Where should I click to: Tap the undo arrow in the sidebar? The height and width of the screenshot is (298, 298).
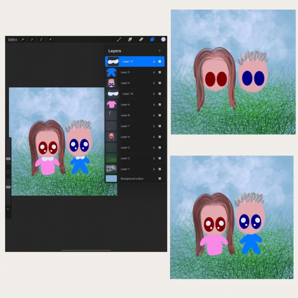(x=8, y=209)
